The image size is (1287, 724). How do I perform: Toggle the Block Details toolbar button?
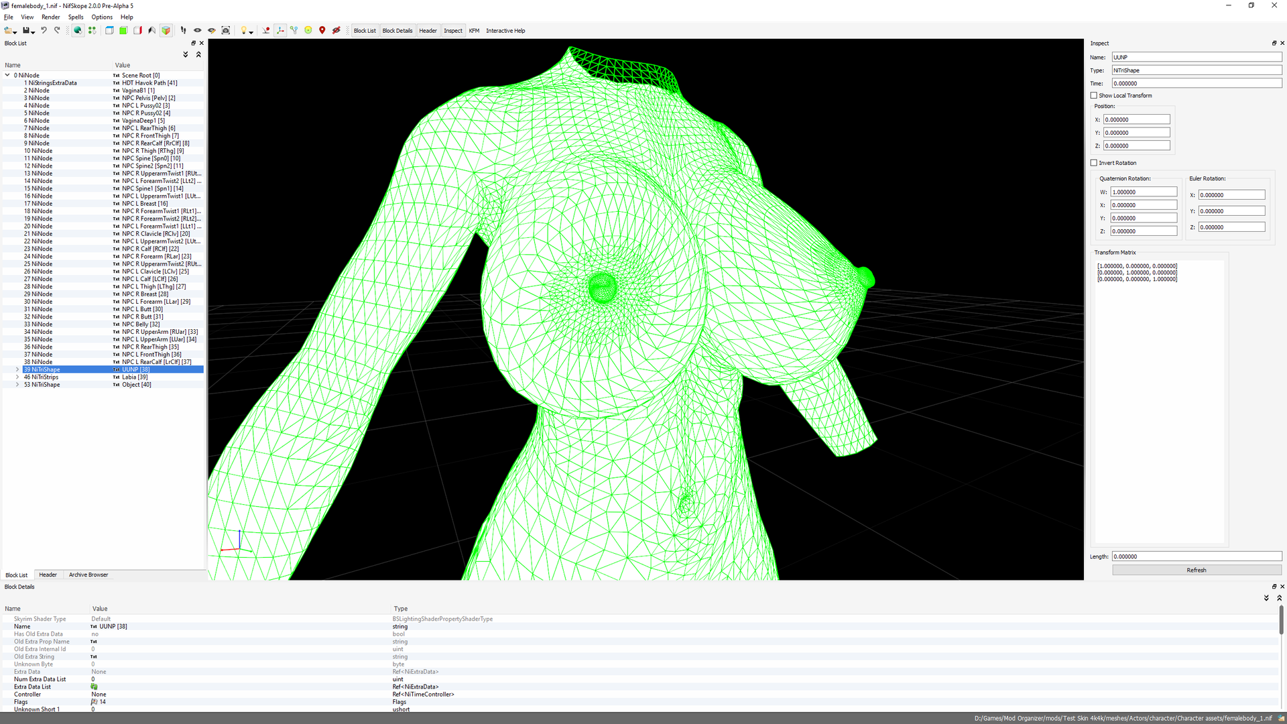click(x=397, y=31)
